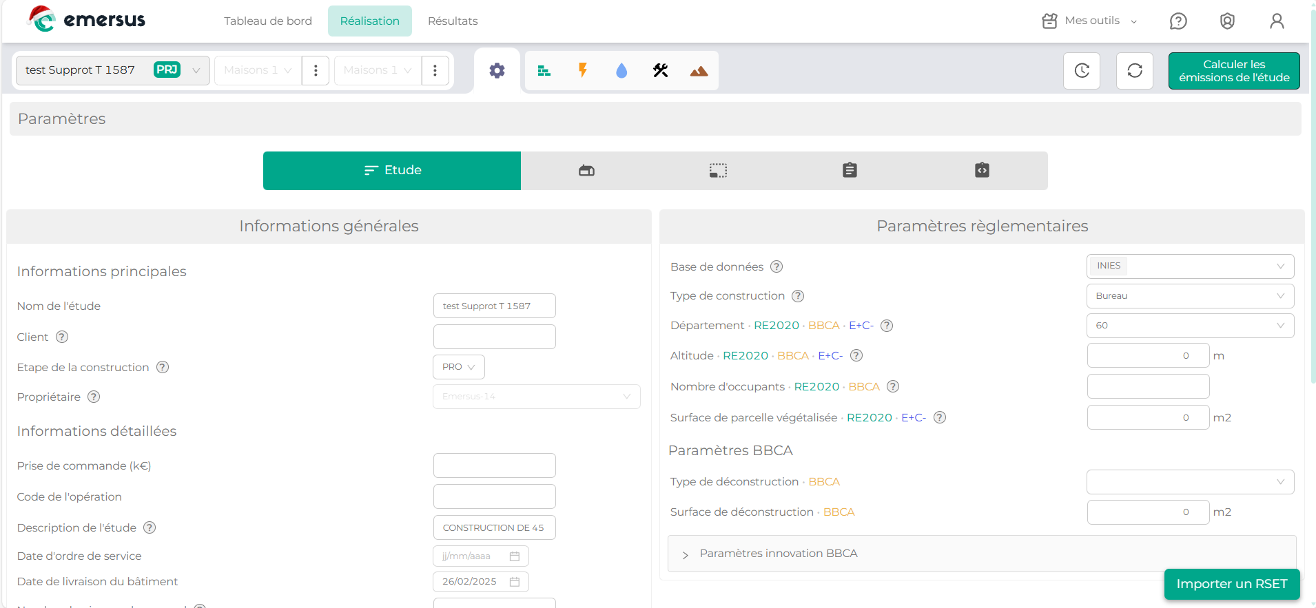Go to Tableau de bord

tap(268, 21)
